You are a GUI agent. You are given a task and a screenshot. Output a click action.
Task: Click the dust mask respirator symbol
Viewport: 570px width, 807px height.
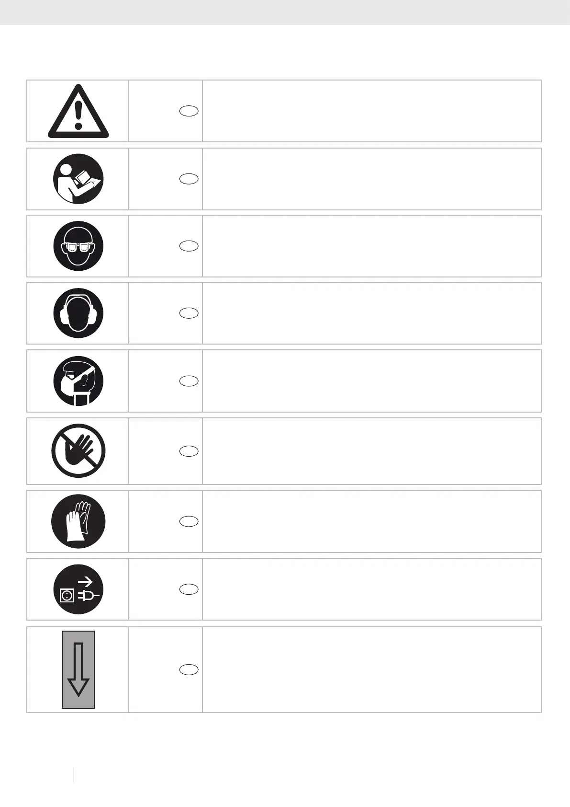click(x=78, y=381)
